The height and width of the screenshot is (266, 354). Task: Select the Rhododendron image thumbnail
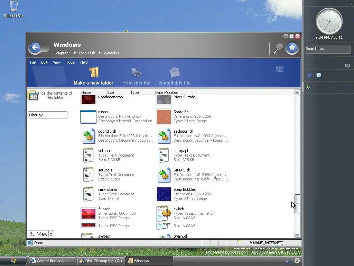(x=88, y=100)
